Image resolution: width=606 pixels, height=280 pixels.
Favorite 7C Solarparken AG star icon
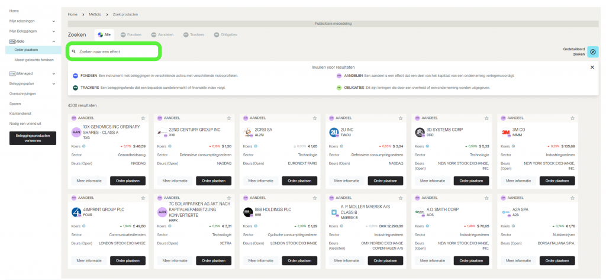[x=229, y=198]
